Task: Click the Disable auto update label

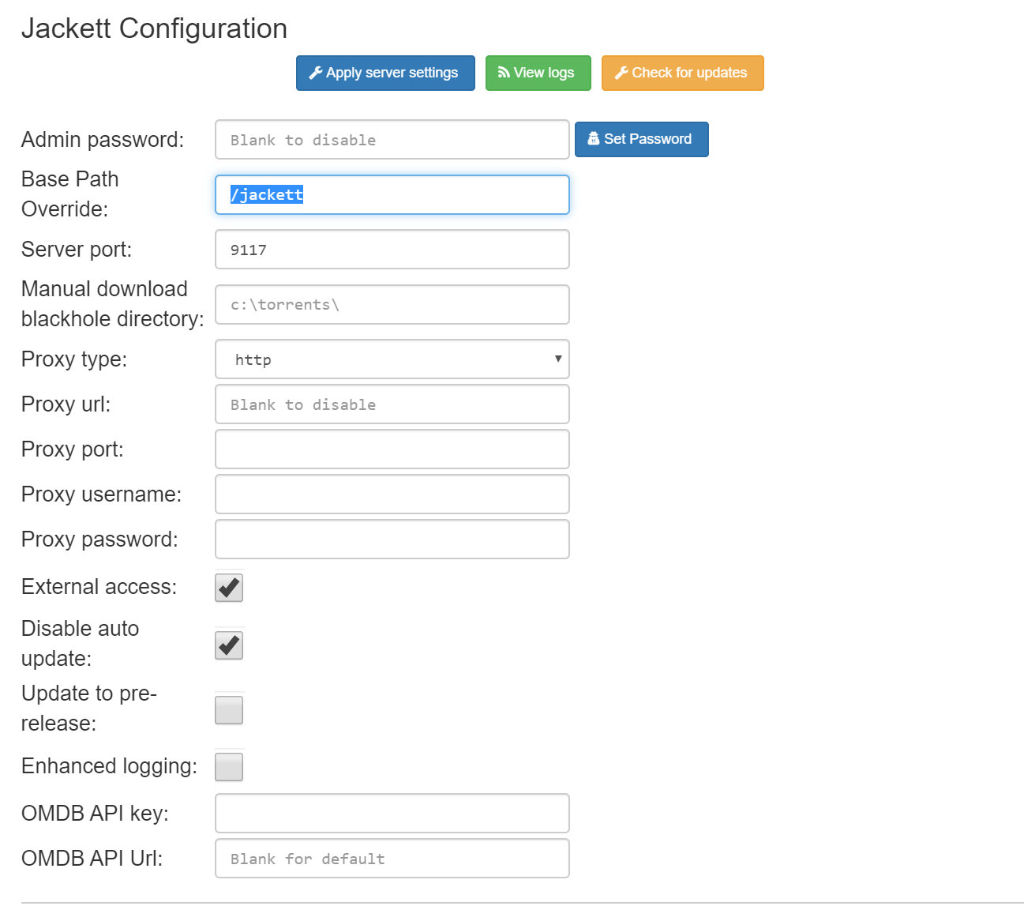Action: pyautogui.click(x=80, y=644)
